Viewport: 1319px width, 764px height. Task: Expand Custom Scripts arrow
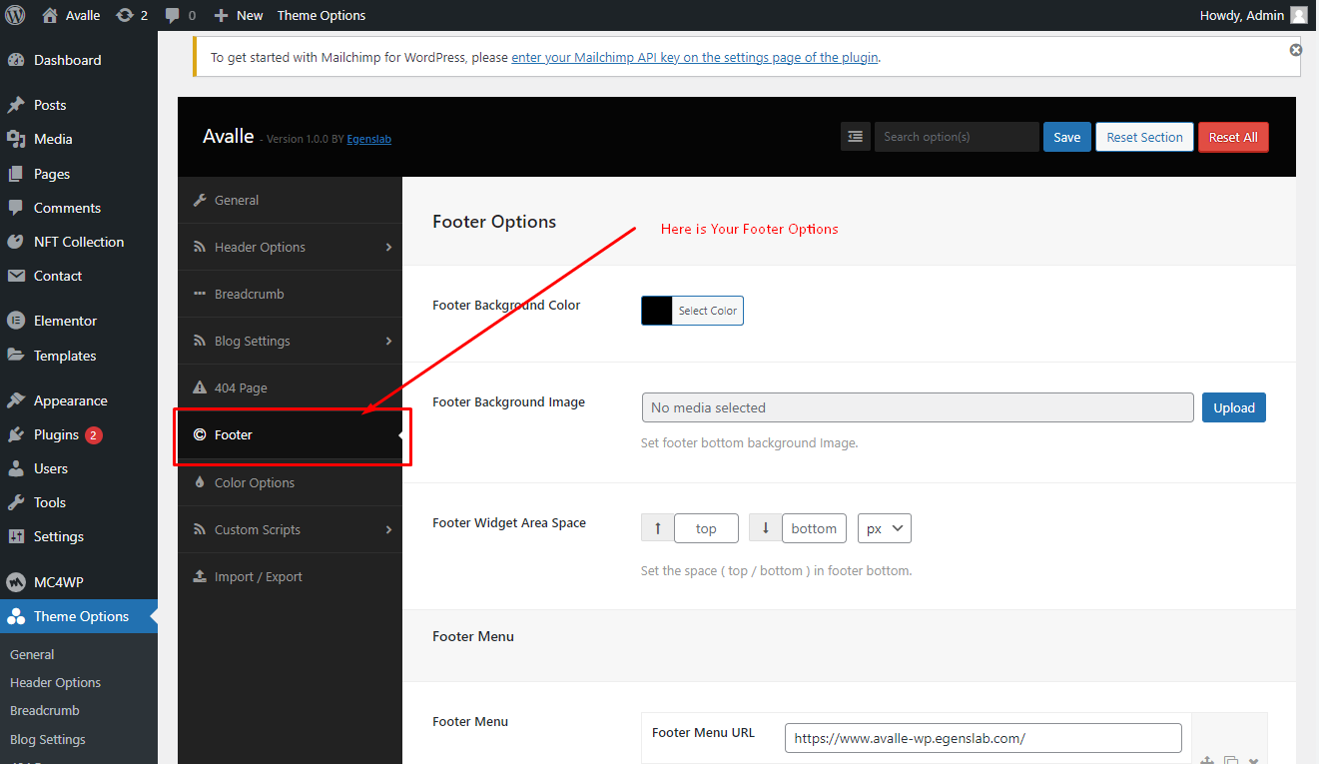tap(388, 529)
